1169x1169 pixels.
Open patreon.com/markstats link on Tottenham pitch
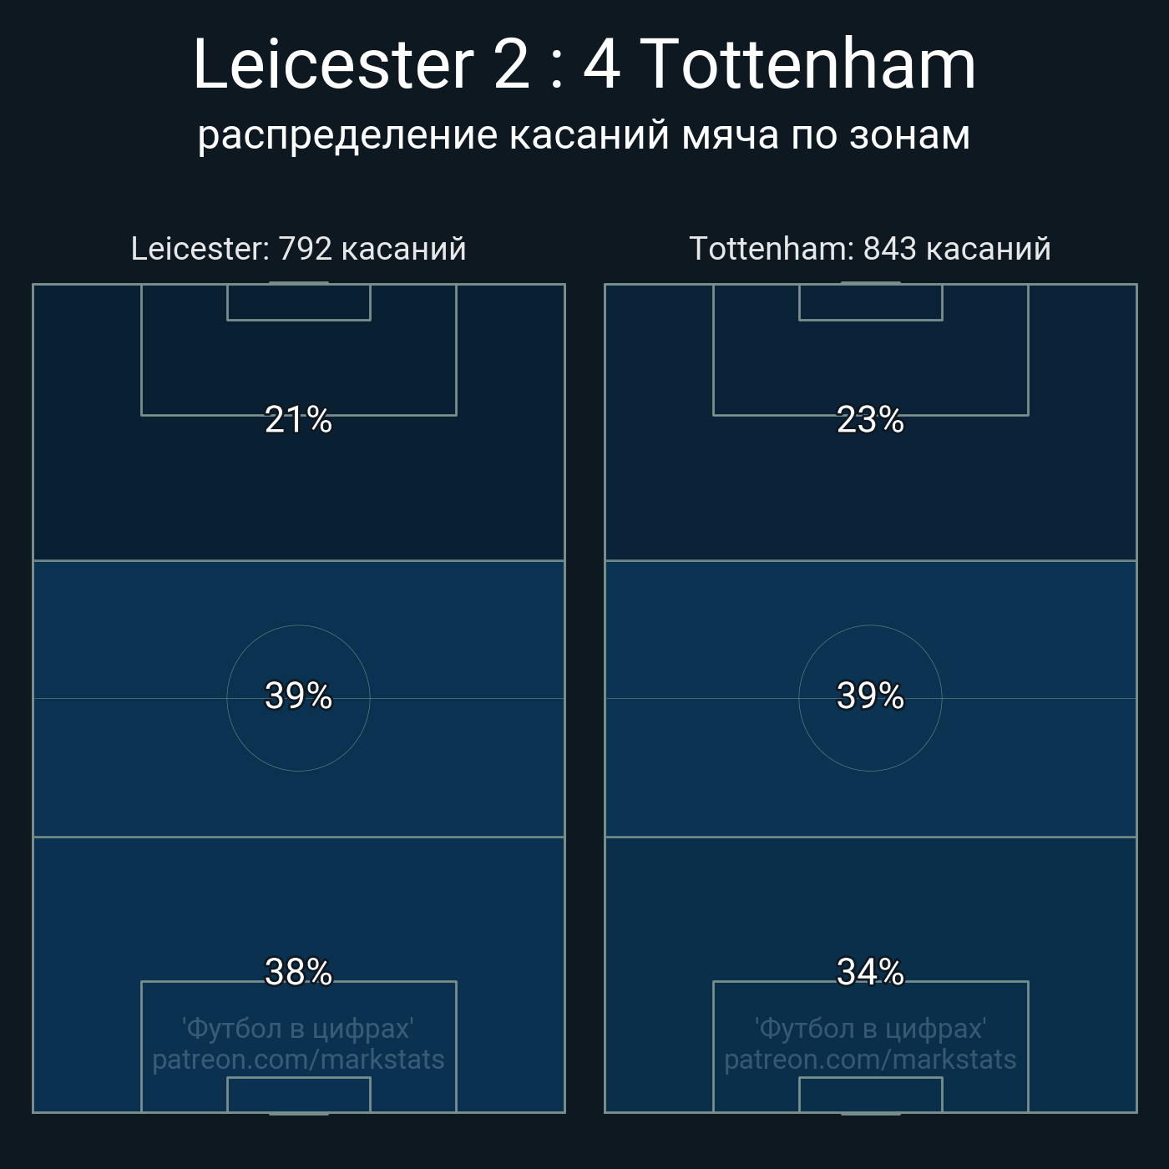point(871,1060)
